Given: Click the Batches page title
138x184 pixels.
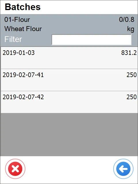Looking at the screenshot, I should 23,7.
